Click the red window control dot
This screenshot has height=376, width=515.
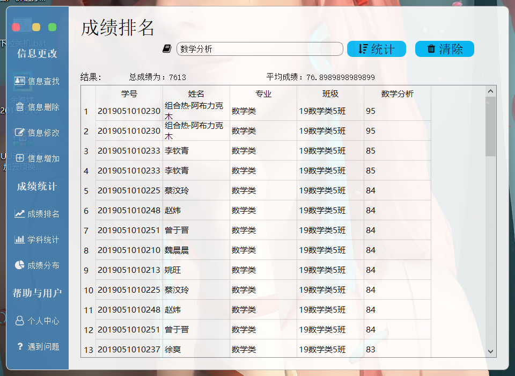(16, 27)
